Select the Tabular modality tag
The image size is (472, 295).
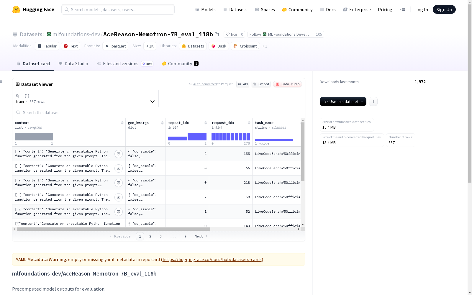(47, 46)
